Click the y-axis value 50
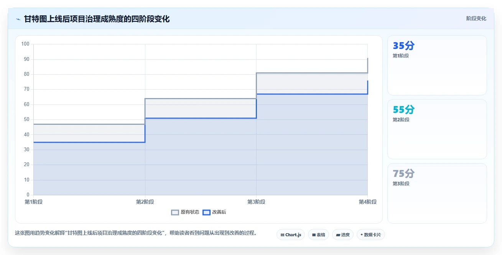 (x=26, y=119)
